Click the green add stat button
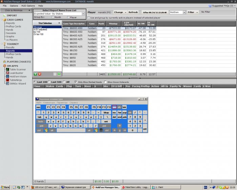Screen dimensions: 237x190 point(36,74)
